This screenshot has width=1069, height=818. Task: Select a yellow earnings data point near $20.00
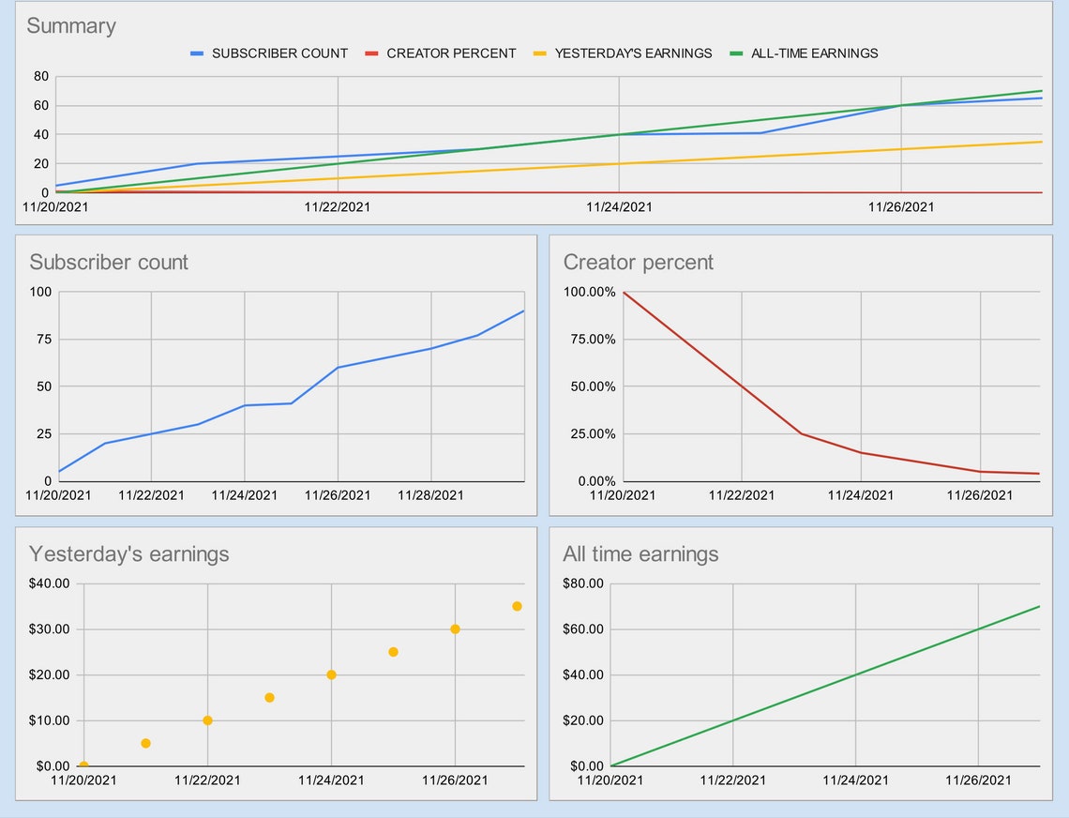pos(330,674)
